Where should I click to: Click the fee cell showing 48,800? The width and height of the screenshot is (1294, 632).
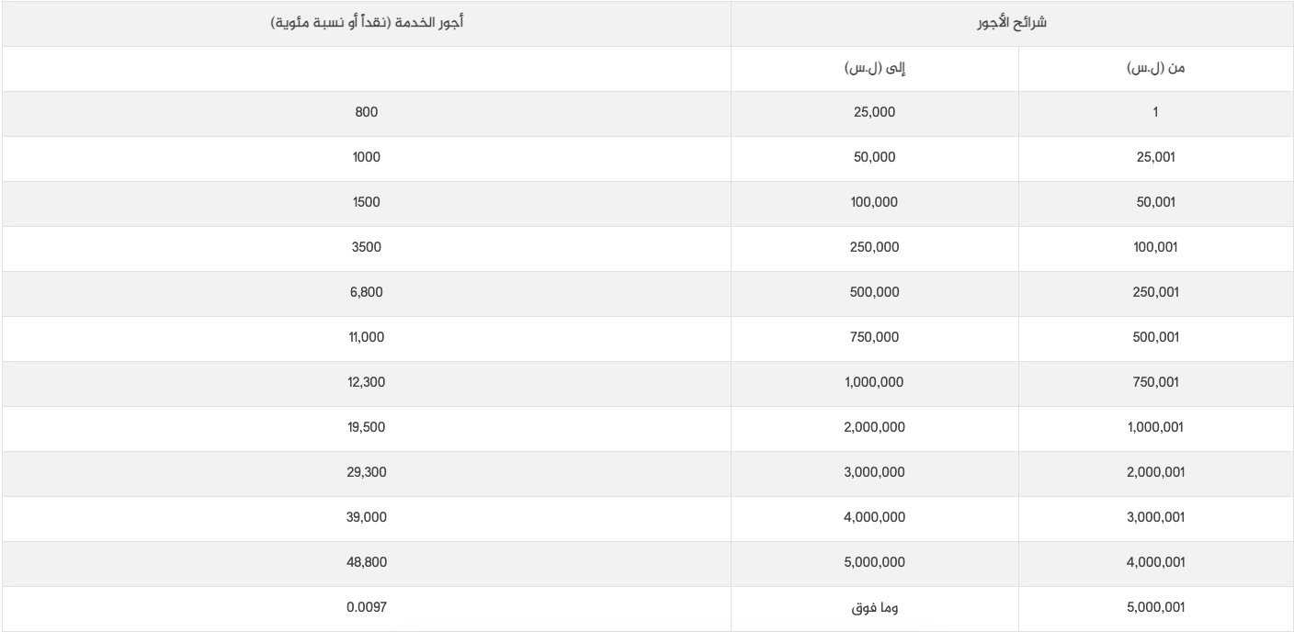pos(366,562)
